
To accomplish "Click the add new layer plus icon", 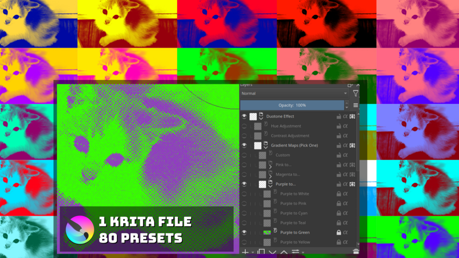I will 245,252.
